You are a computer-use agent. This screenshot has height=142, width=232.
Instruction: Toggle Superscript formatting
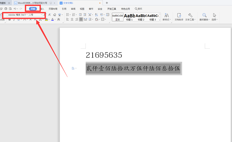pos(30,20)
